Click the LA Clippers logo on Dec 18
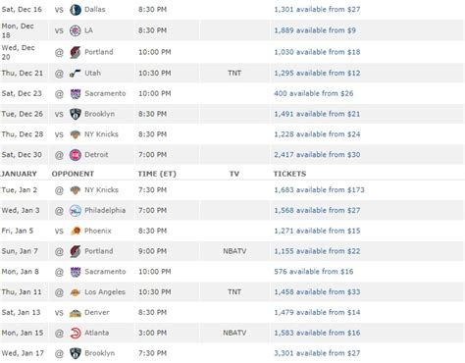The width and height of the screenshot is (465, 363). (x=76, y=30)
